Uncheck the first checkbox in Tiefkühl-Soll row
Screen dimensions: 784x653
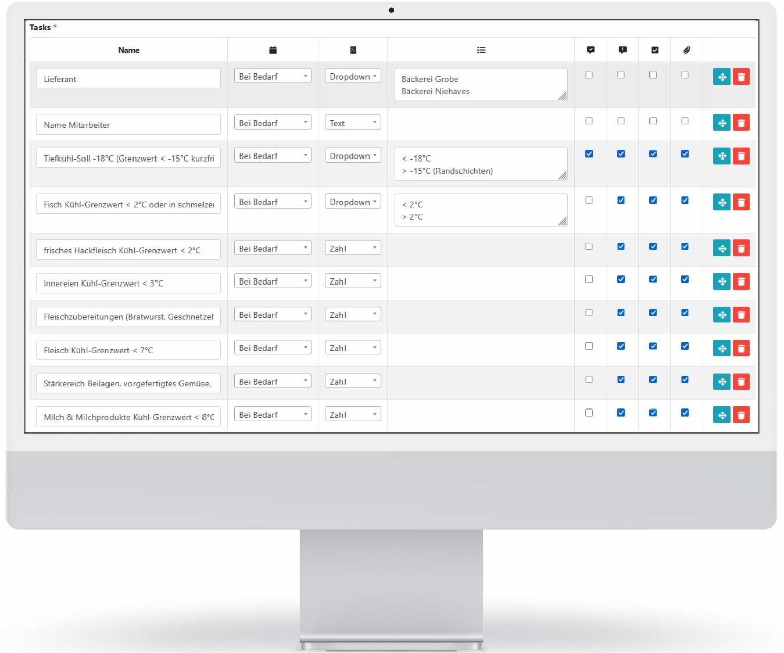pyautogui.click(x=589, y=154)
